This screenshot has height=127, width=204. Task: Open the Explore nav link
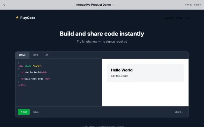pos(169,18)
